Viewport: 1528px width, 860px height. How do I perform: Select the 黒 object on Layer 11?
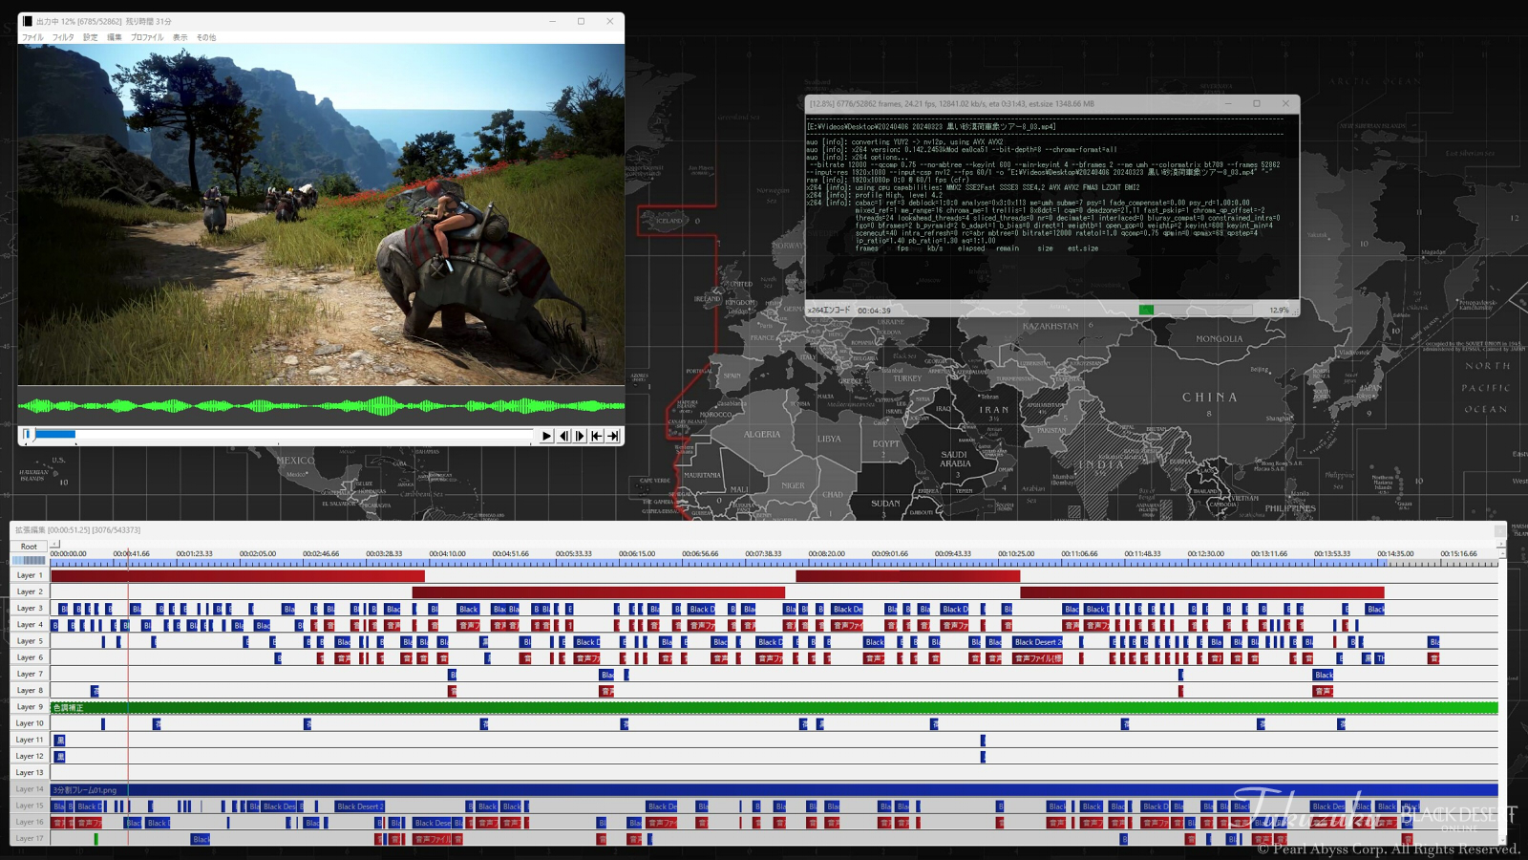[59, 741]
